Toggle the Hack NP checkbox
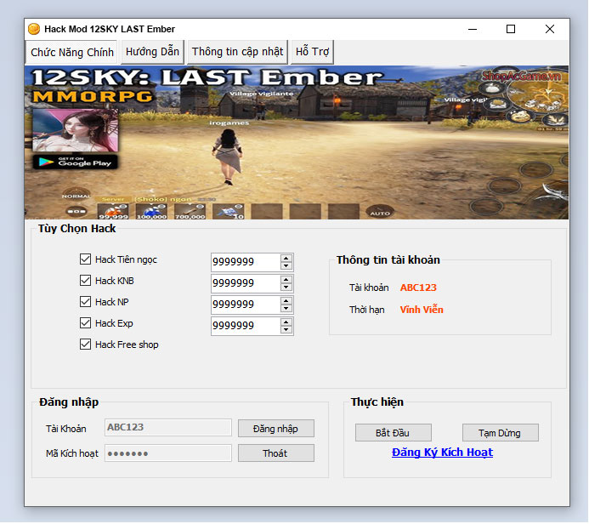Viewport: 589px width, 524px height. (85, 302)
